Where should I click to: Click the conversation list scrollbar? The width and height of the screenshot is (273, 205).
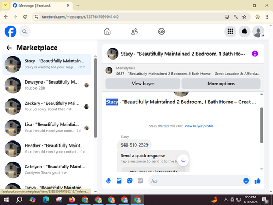tap(96, 98)
